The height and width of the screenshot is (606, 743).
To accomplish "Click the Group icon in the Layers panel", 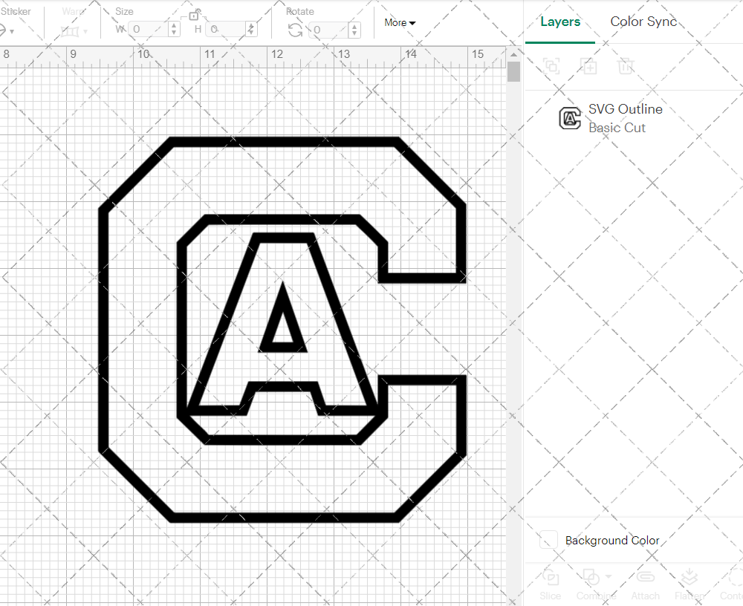I will point(551,66).
